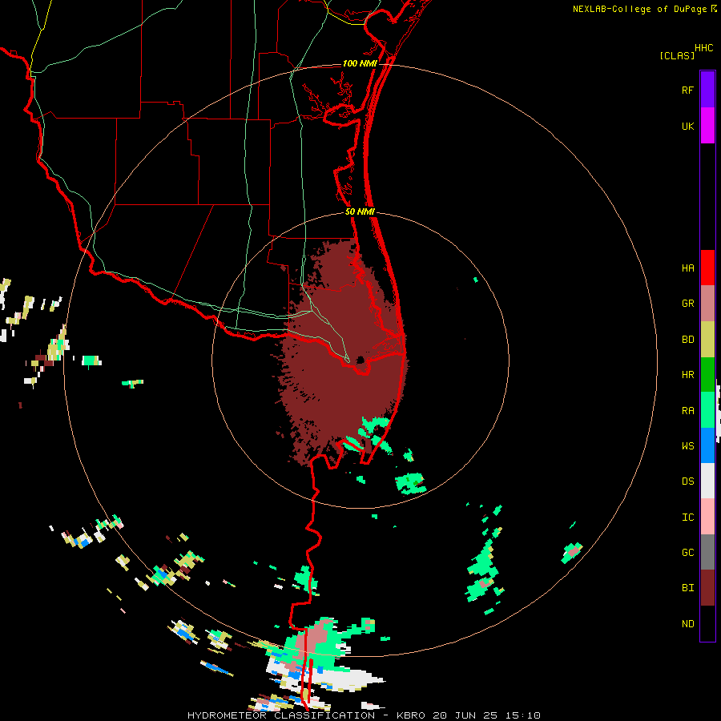
Task: Click the BI brown legend swatch
Action: click(707, 588)
